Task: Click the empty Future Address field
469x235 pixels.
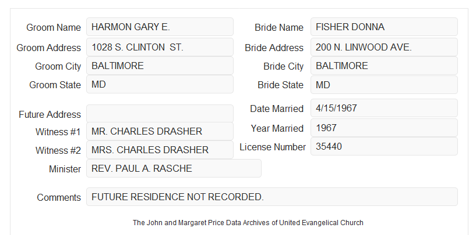Action: click(160, 114)
